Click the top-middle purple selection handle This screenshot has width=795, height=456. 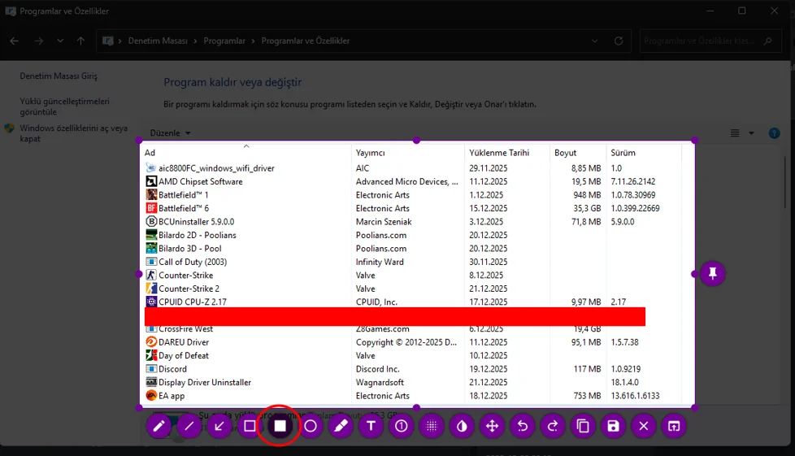[417, 141]
